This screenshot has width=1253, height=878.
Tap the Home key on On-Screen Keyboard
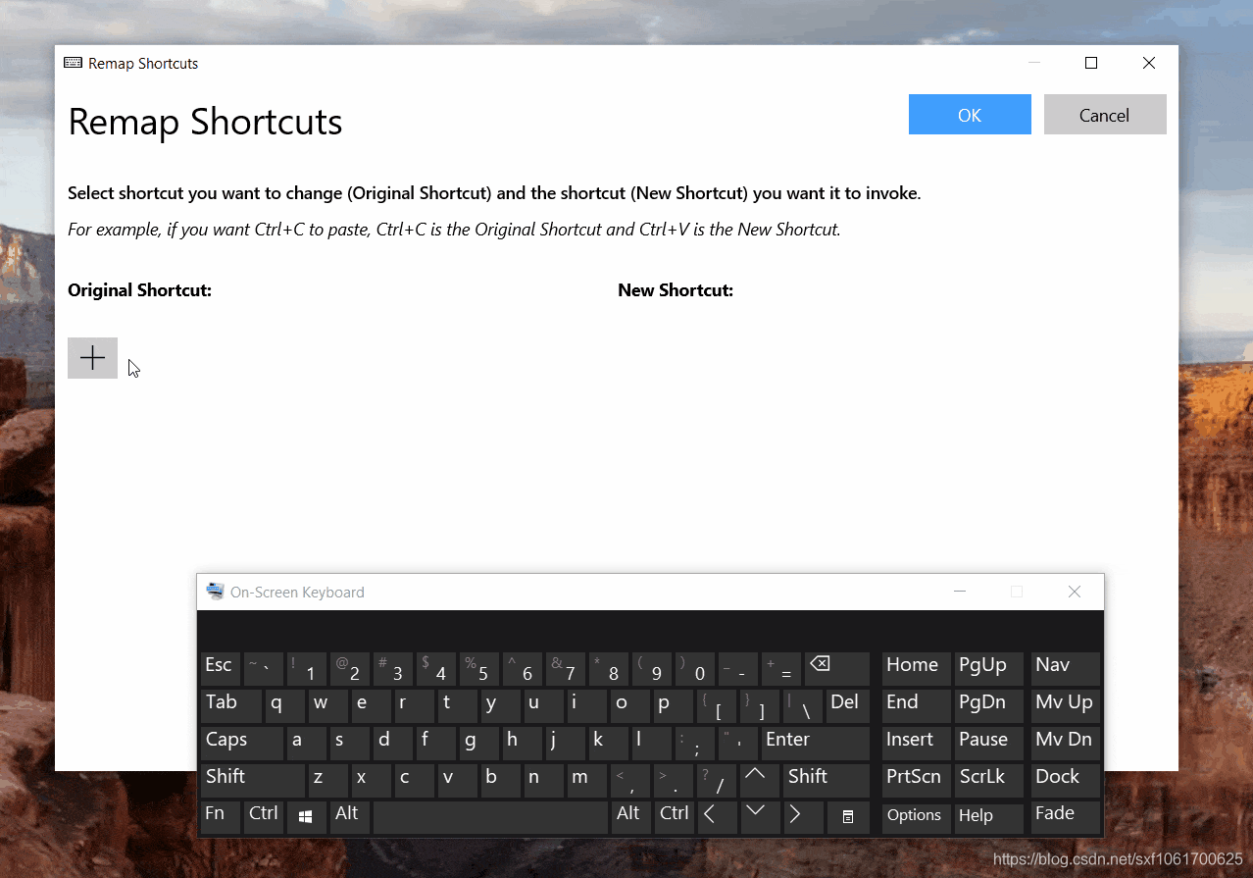tap(916, 668)
